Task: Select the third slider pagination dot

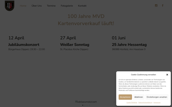Action: click(x=87, y=105)
